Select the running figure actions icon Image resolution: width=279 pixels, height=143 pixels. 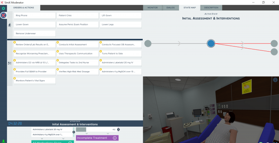click(9, 25)
